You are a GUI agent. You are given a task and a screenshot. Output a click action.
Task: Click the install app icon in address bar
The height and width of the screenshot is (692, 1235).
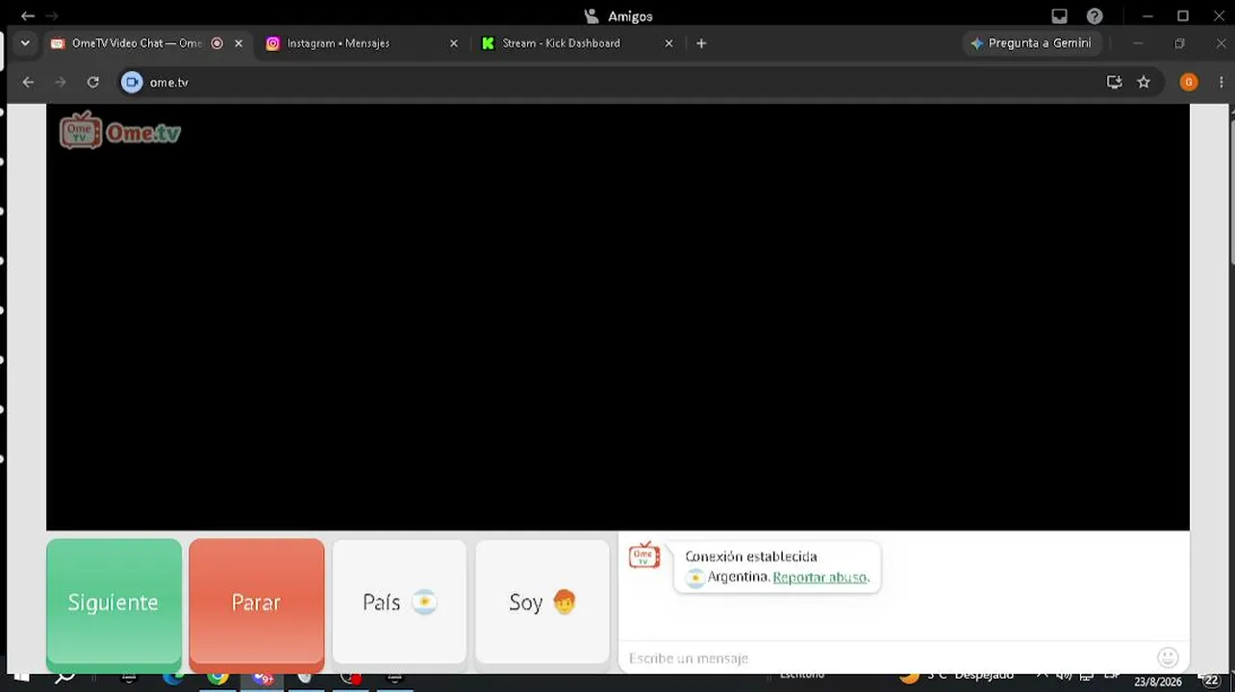pos(1115,83)
